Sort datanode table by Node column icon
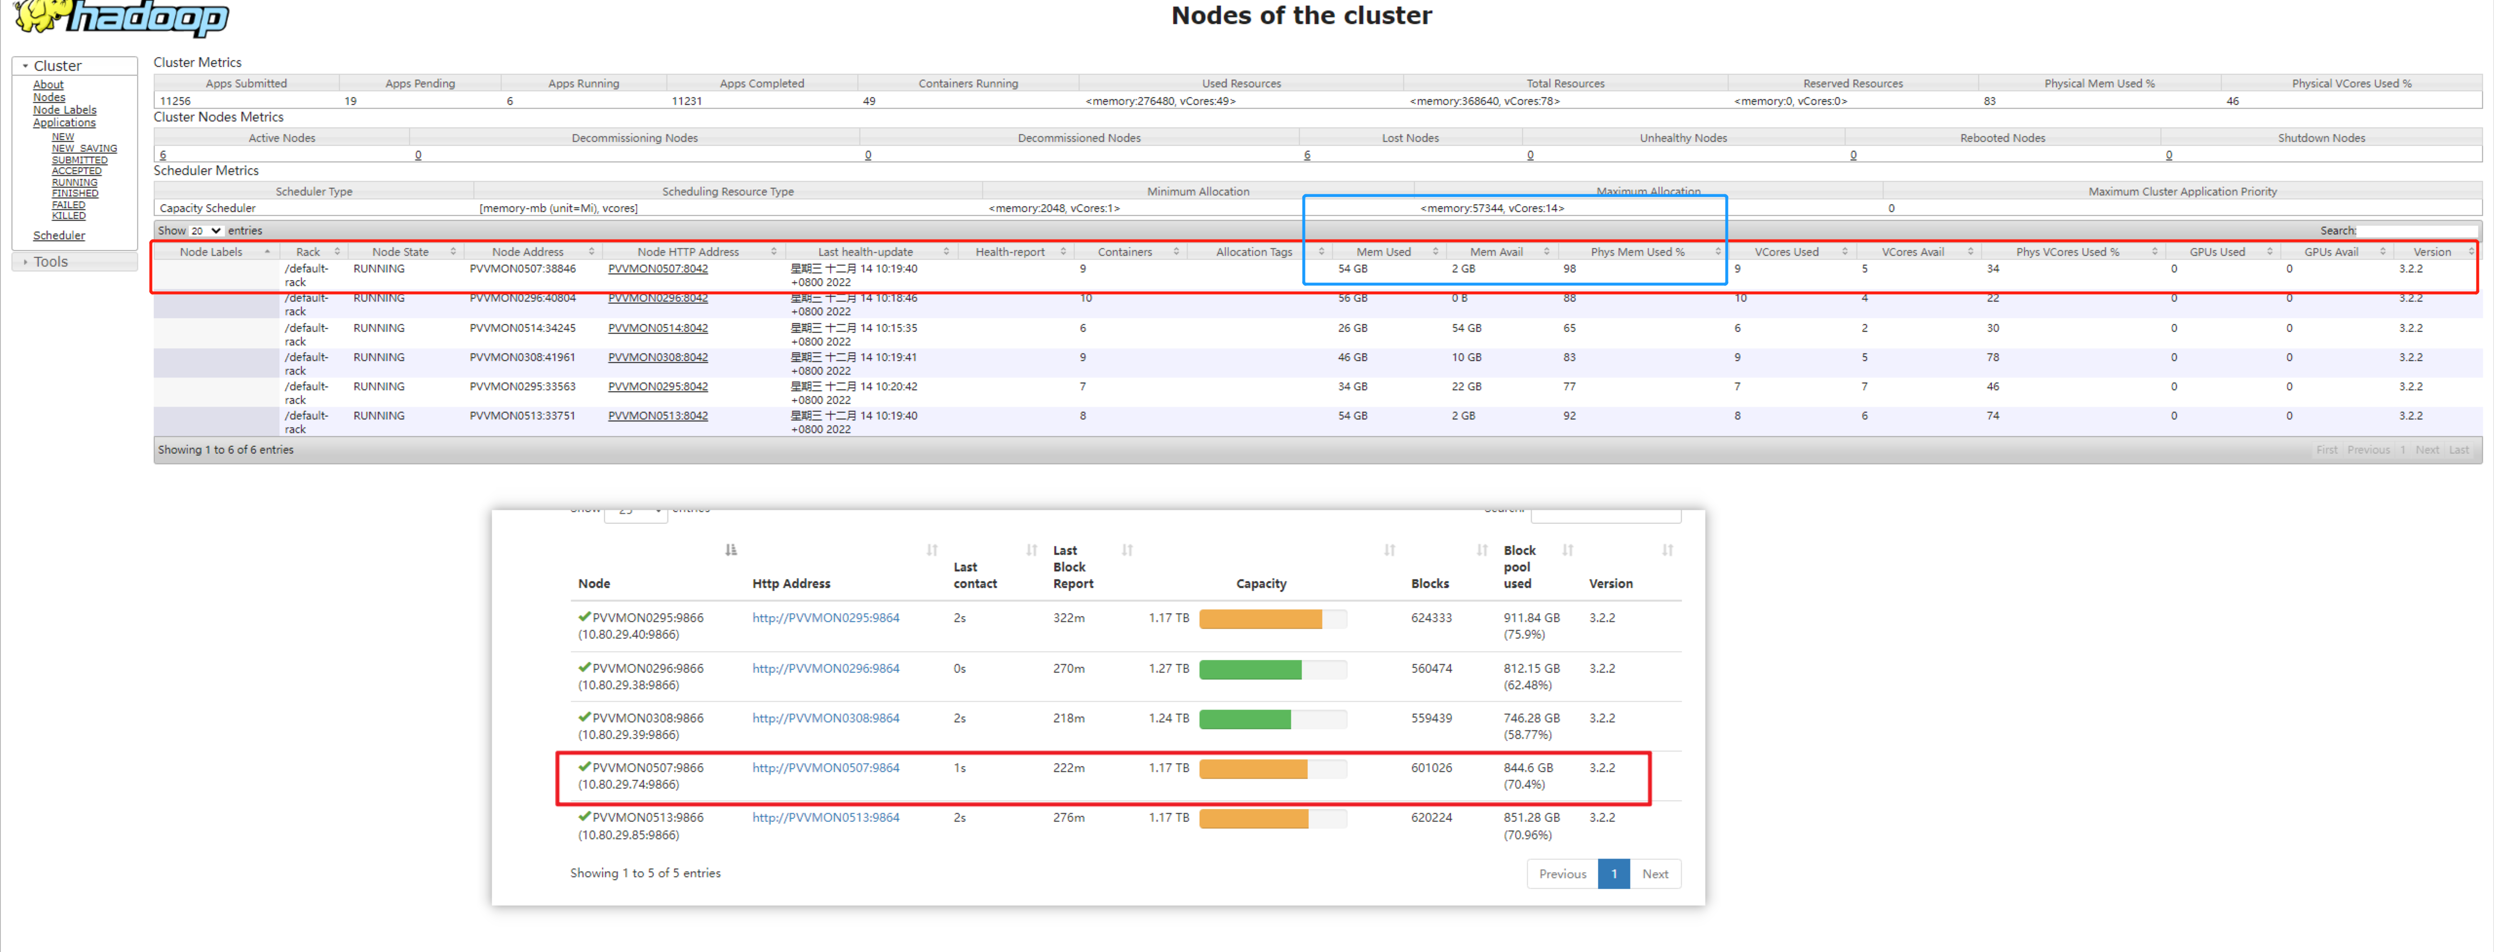 coord(731,550)
